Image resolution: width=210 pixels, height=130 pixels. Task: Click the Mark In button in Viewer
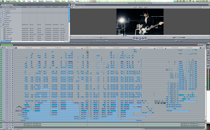pos(105,41)
